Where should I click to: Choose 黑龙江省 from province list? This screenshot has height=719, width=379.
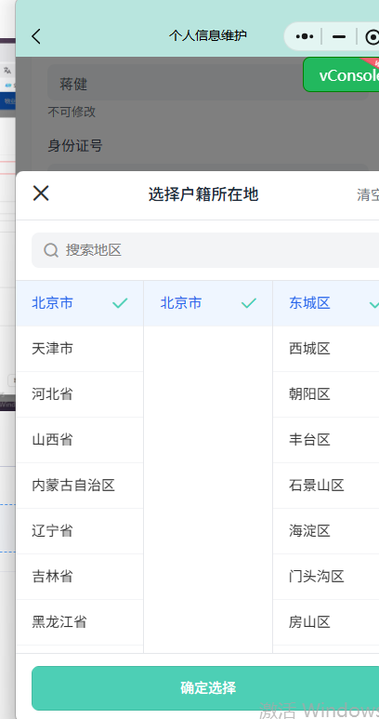(x=80, y=621)
